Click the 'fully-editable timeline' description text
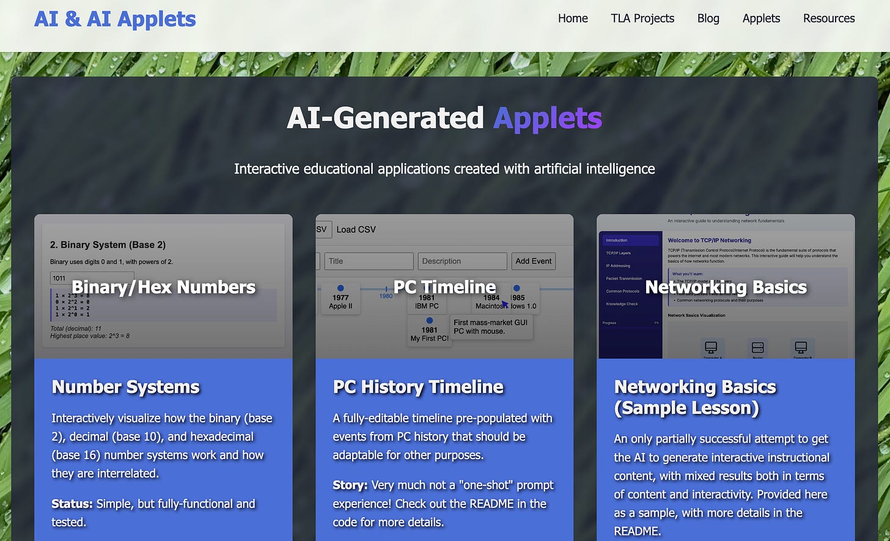Screen dimensions: 890x541 click(x=443, y=436)
